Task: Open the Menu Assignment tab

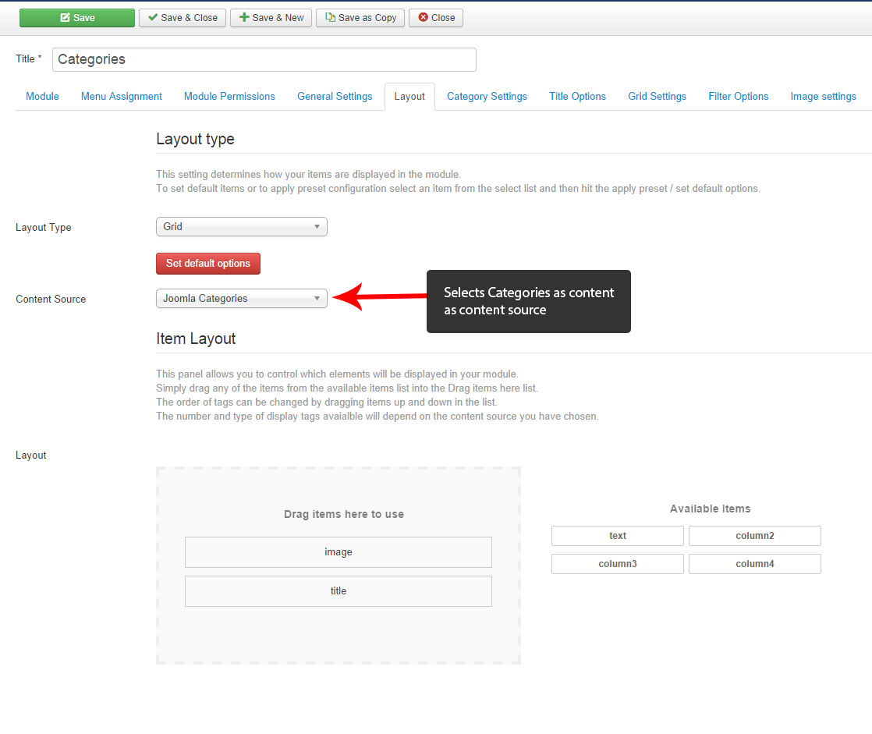Action: pyautogui.click(x=121, y=96)
